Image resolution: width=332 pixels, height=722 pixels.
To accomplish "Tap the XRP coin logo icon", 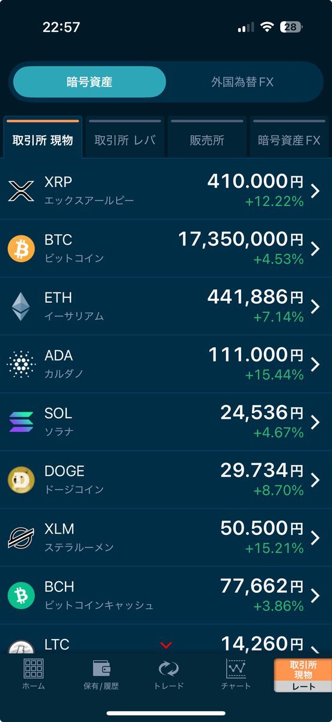I will [x=21, y=191].
